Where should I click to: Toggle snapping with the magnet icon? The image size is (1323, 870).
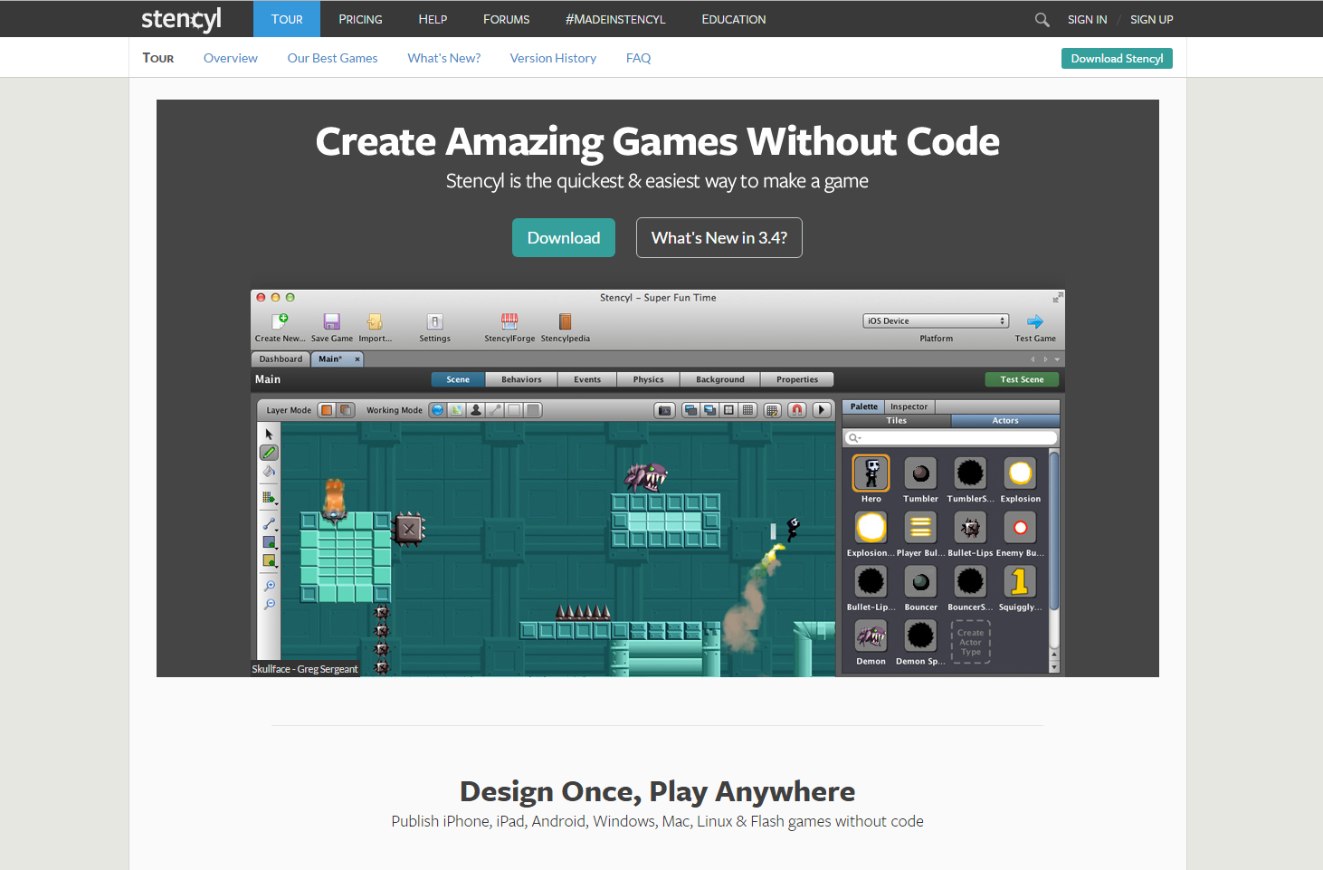click(796, 410)
